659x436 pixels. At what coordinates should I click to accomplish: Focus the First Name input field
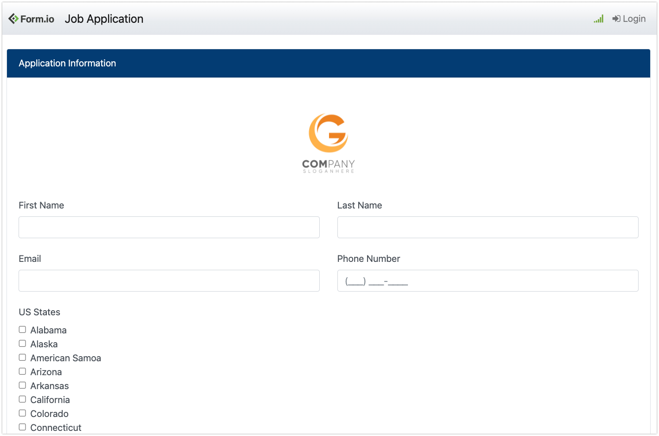[x=169, y=227]
